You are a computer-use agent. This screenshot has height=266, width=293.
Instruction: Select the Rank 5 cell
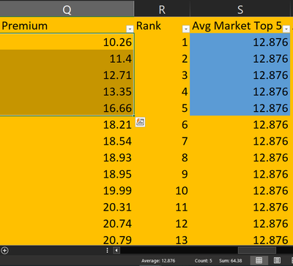162,108
